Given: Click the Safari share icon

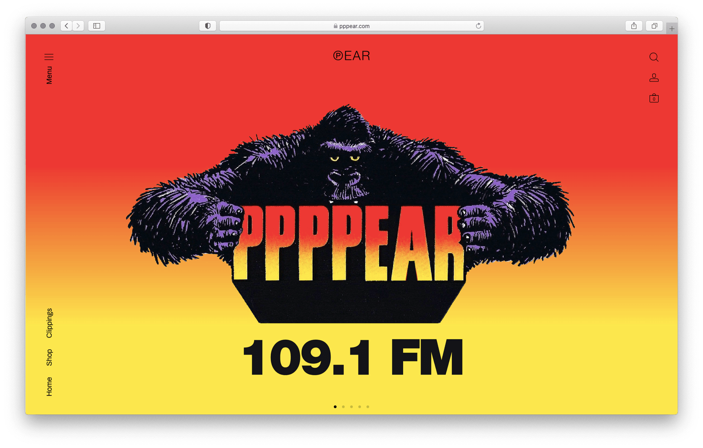Looking at the screenshot, I should pos(633,26).
